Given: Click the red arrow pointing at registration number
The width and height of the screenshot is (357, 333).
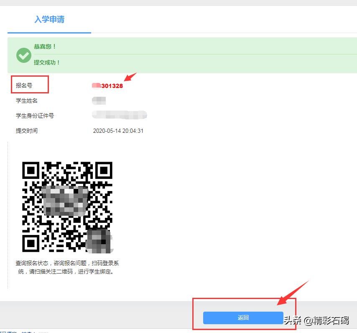Looking at the screenshot, I should (x=130, y=78).
